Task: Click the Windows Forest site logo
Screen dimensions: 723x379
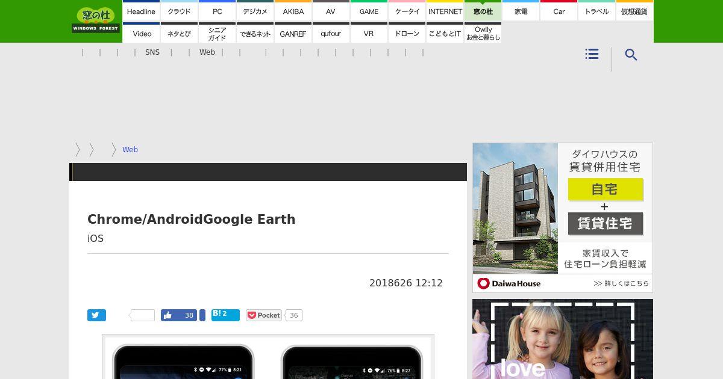Action: click(x=96, y=20)
